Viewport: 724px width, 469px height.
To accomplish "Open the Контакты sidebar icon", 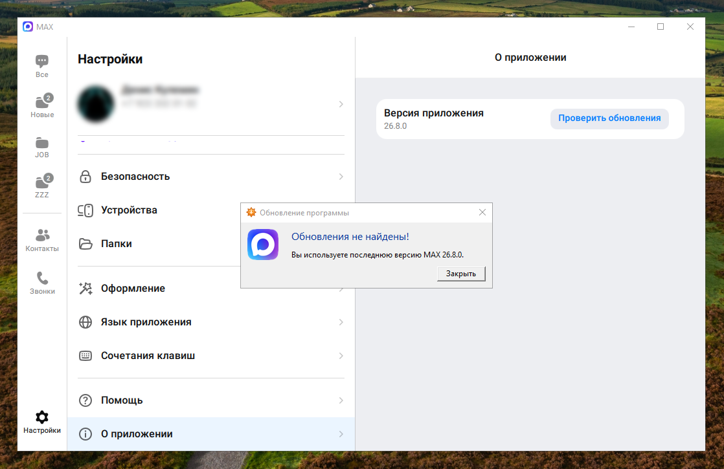I will click(x=42, y=235).
